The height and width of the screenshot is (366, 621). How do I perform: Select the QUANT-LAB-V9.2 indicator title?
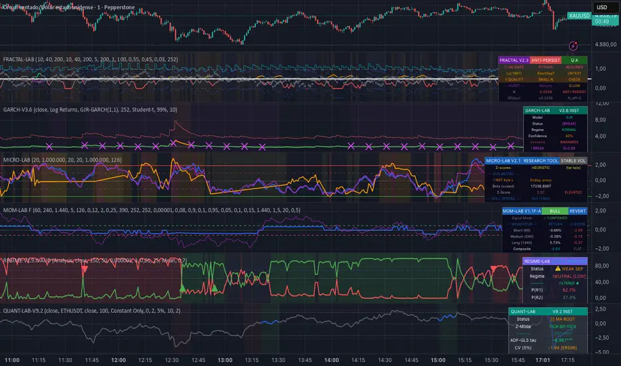[x=91, y=311]
